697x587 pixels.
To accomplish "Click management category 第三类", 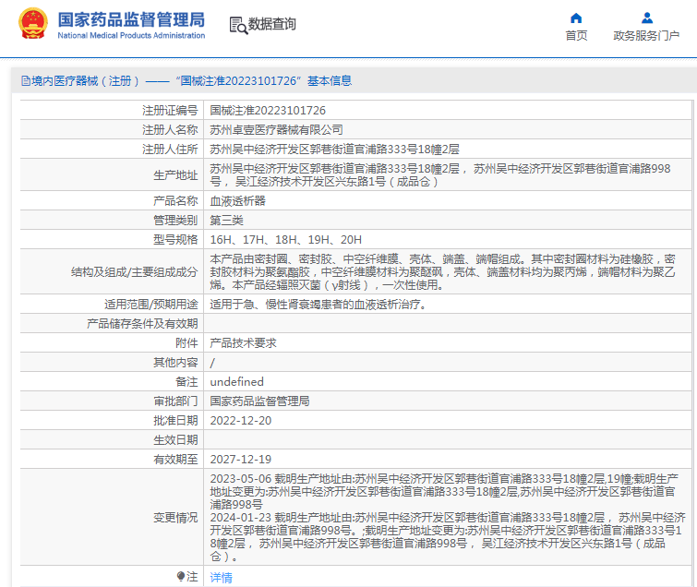I will [x=227, y=221].
